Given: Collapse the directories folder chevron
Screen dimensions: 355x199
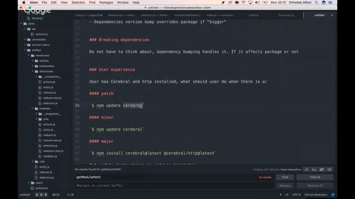Looking at the screenshot, I should 33,71.
